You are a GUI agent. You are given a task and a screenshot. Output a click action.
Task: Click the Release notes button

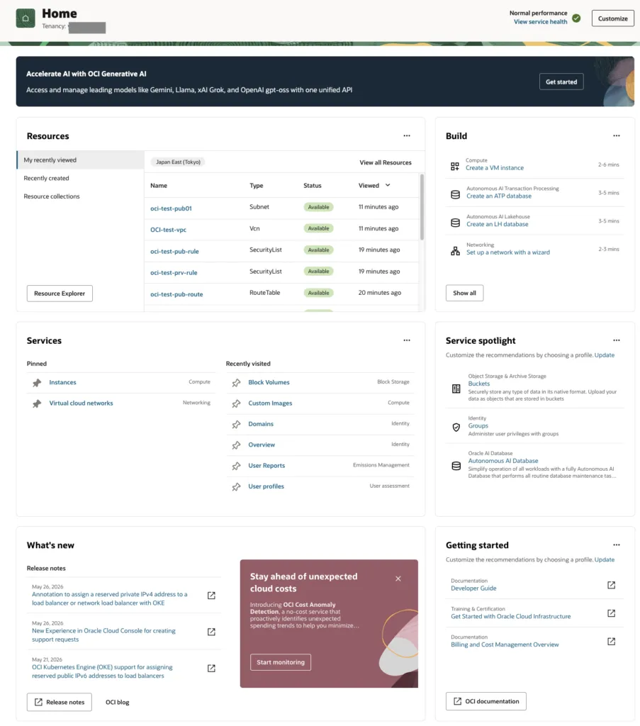point(60,703)
